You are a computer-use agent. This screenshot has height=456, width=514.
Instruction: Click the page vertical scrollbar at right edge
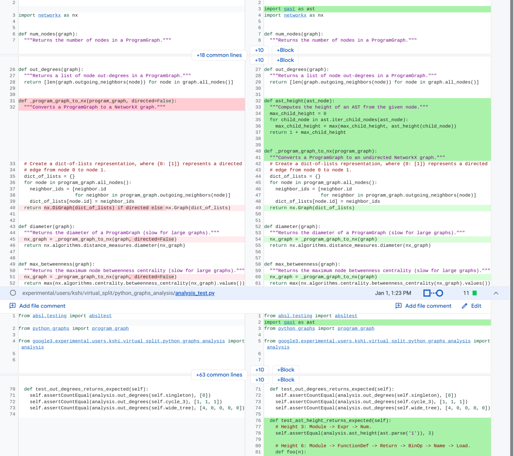512,228
